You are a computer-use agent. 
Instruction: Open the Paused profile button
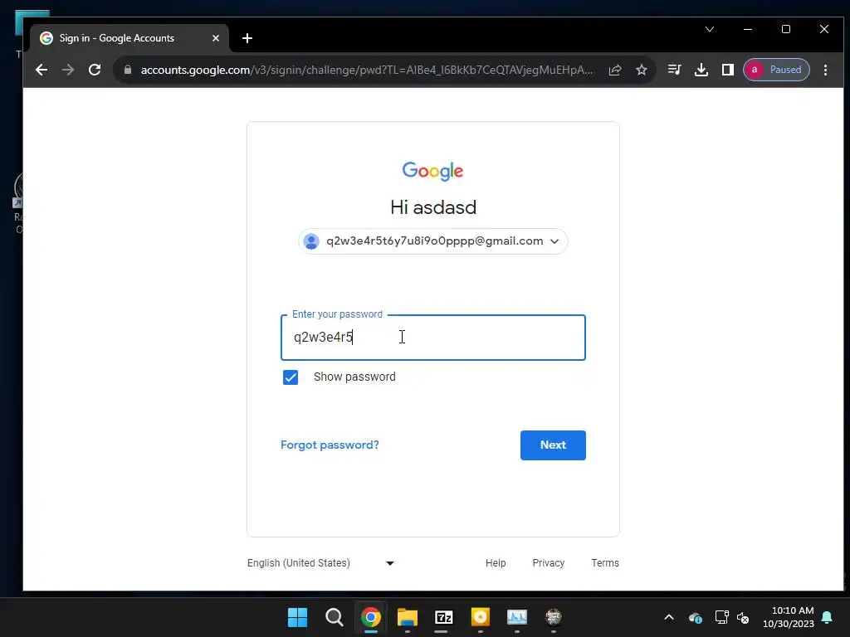pos(776,70)
